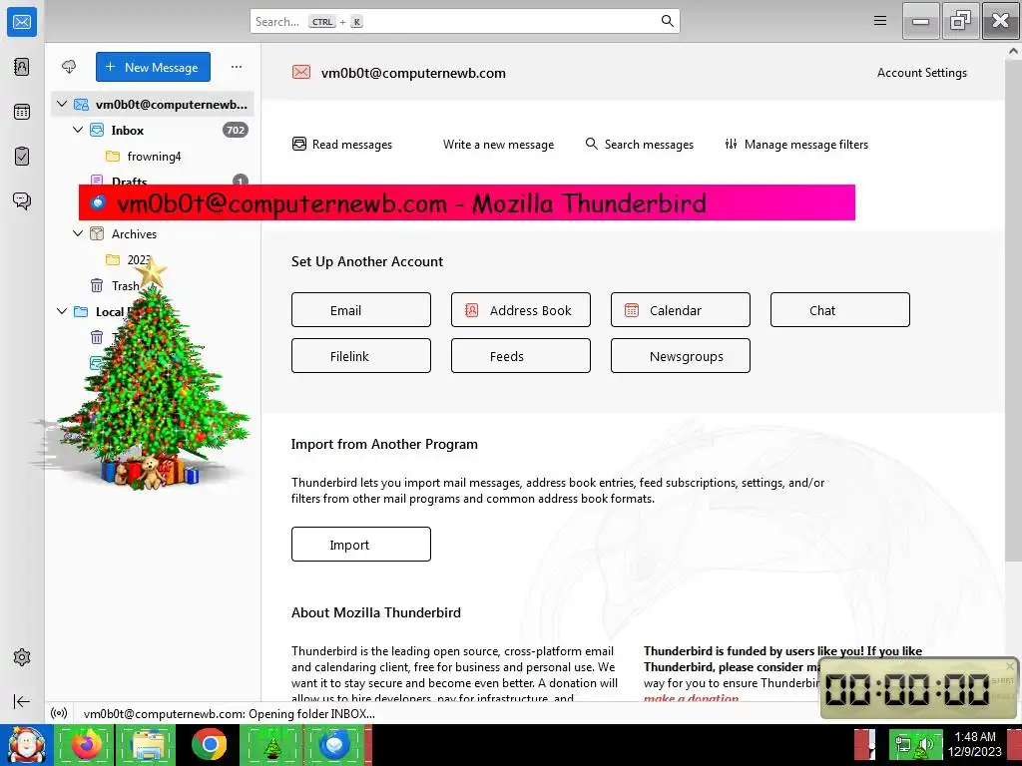Open the Tasks space icon
Viewport: 1022px width, 766px height.
tap(22, 157)
